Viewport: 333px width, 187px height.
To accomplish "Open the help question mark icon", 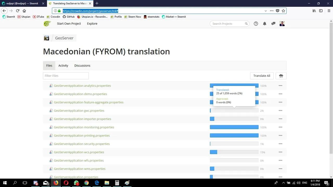I will (256, 24).
